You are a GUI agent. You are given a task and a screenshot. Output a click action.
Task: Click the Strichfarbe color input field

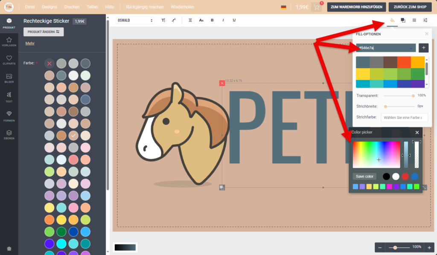pos(404,117)
